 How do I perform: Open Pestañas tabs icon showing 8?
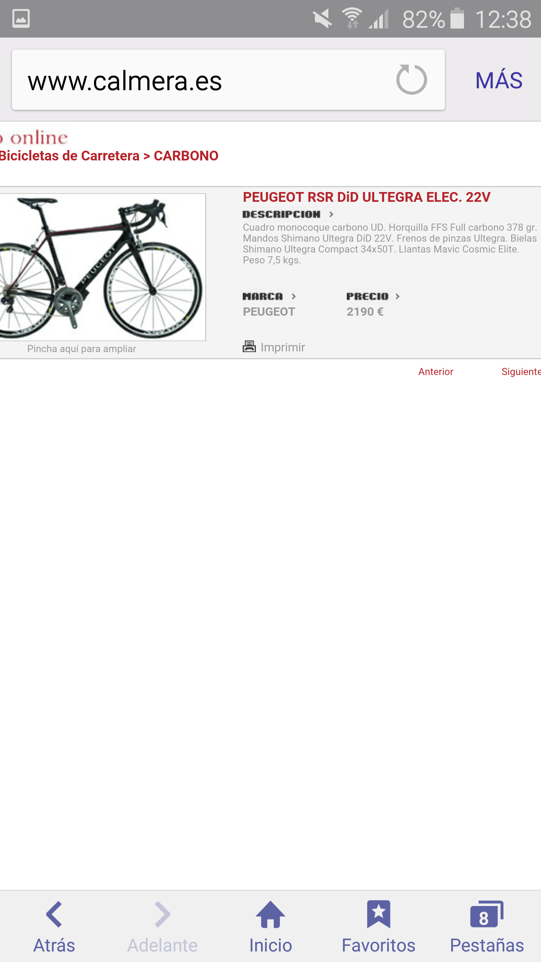click(x=487, y=914)
